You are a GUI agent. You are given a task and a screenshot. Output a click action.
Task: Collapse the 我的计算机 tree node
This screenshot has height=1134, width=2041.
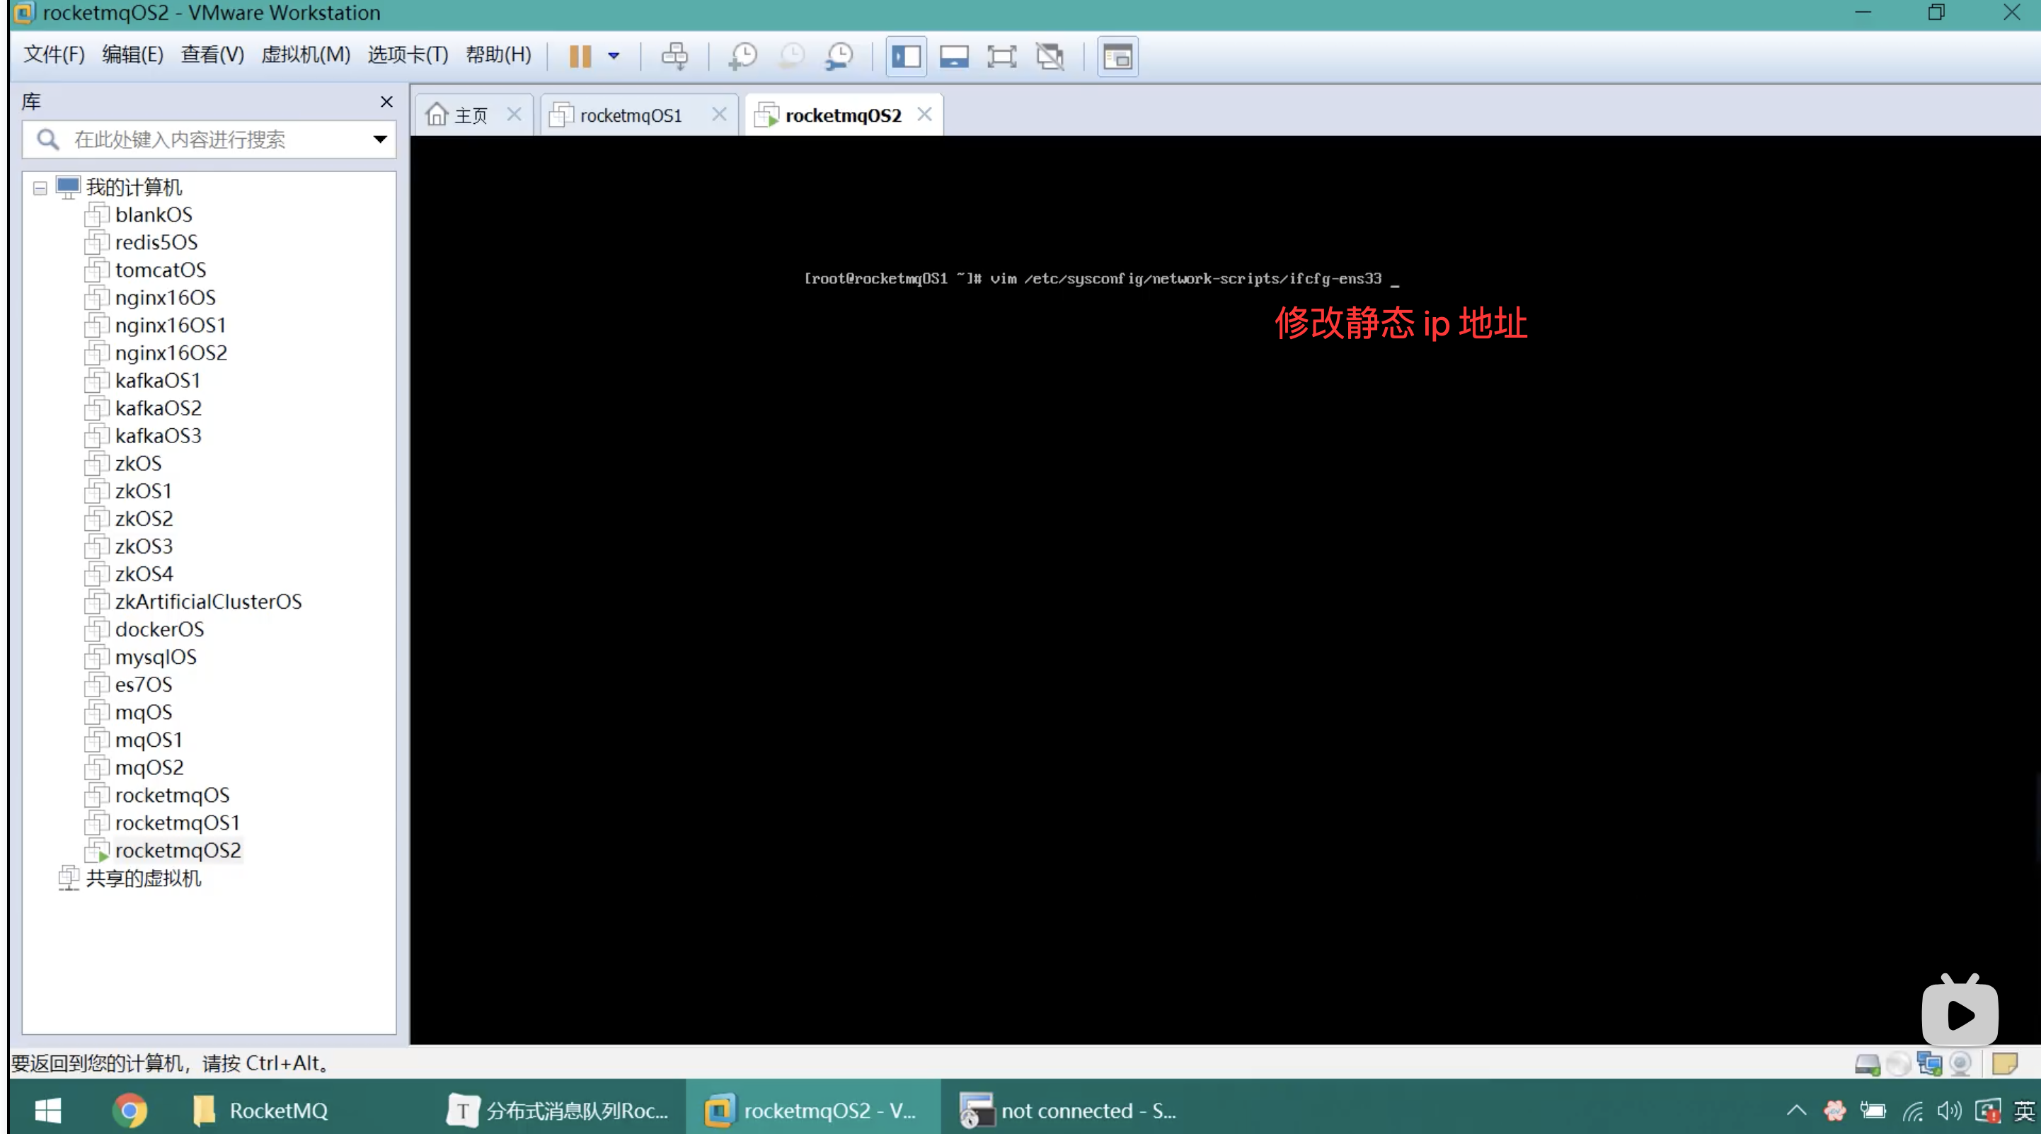40,188
